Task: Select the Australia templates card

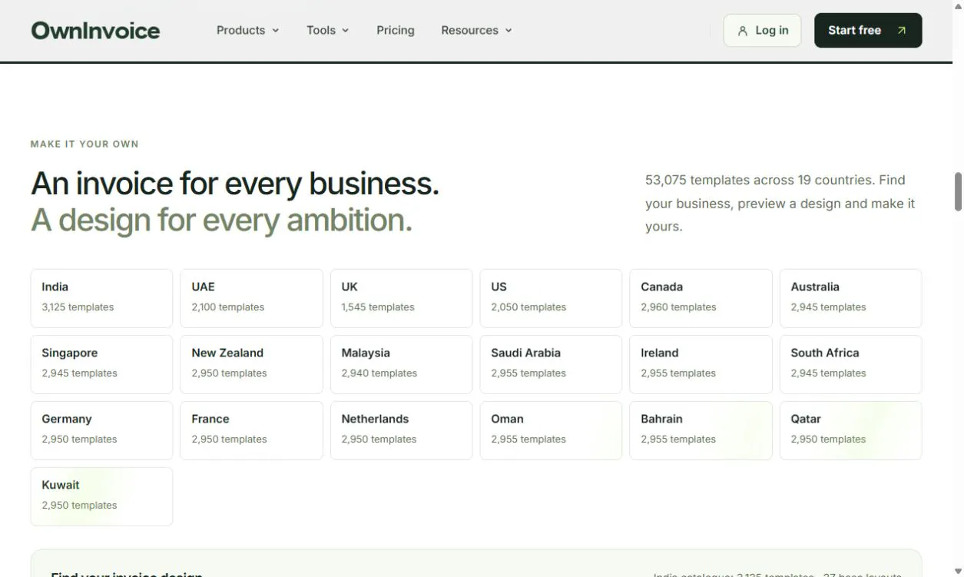Action: point(851,298)
